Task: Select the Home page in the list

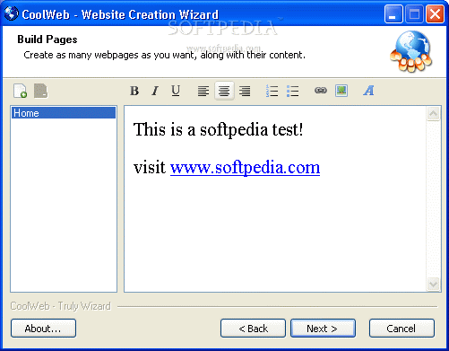Action: [x=64, y=113]
